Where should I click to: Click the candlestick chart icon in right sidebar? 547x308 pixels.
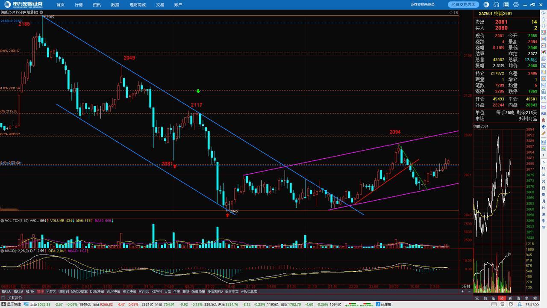pyautogui.click(x=544, y=52)
